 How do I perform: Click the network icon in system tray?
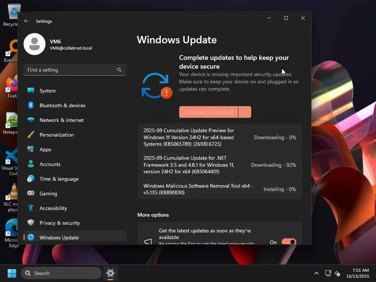pyautogui.click(x=328, y=273)
